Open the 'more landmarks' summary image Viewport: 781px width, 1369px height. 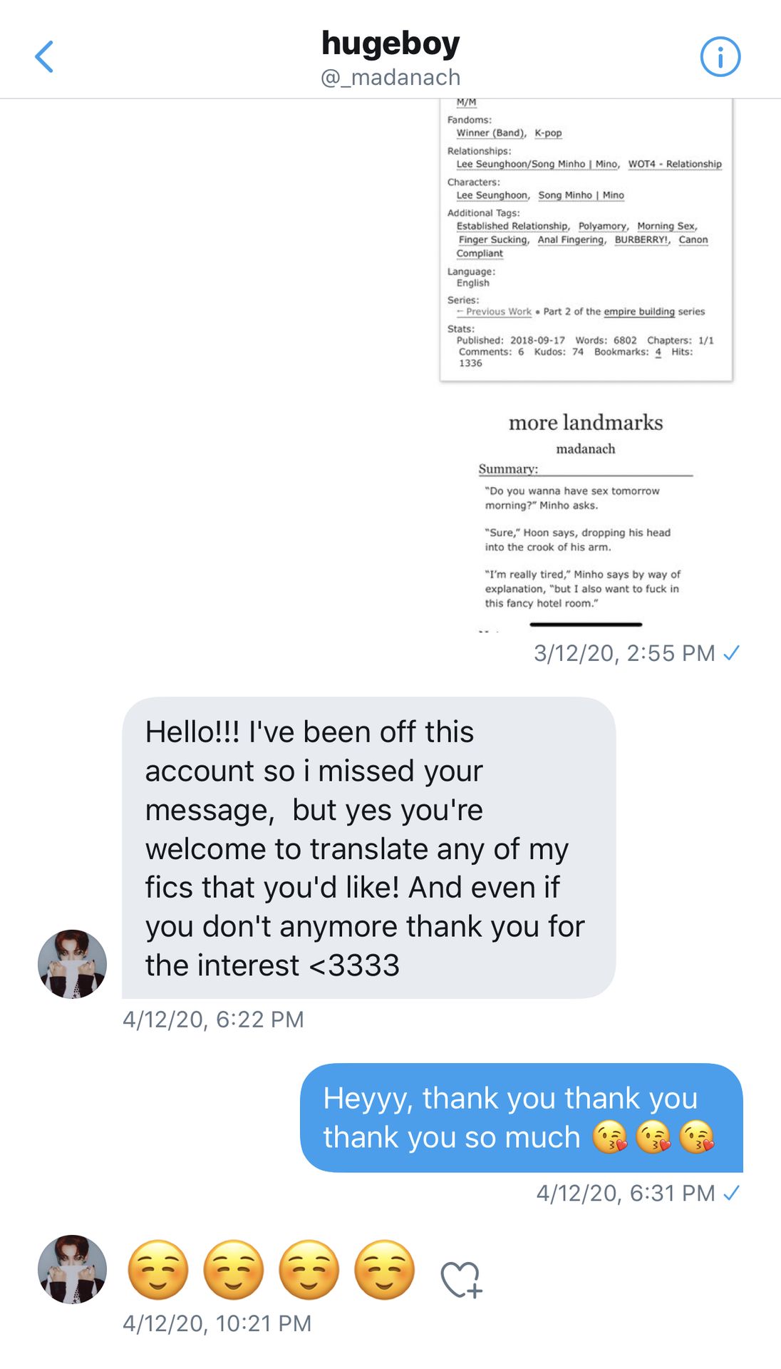pos(586,513)
